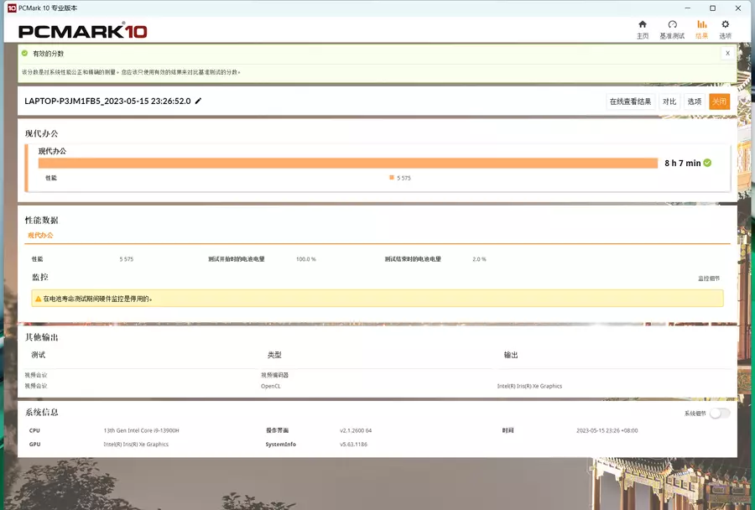Click the PCMark 10 title bar app icon
The height and width of the screenshot is (510, 755).
pos(11,7)
